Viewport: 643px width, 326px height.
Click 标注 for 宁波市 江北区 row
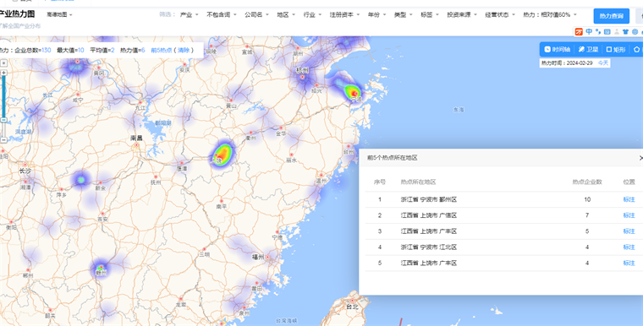629,247
